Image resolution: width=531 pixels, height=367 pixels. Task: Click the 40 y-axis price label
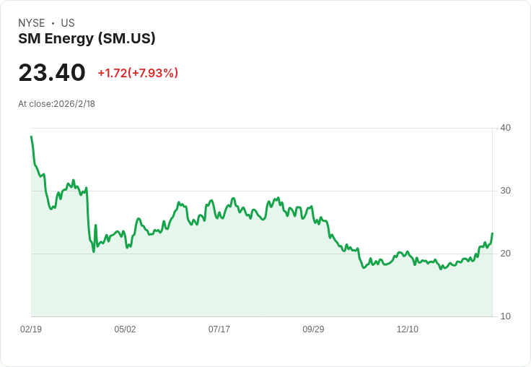point(506,128)
